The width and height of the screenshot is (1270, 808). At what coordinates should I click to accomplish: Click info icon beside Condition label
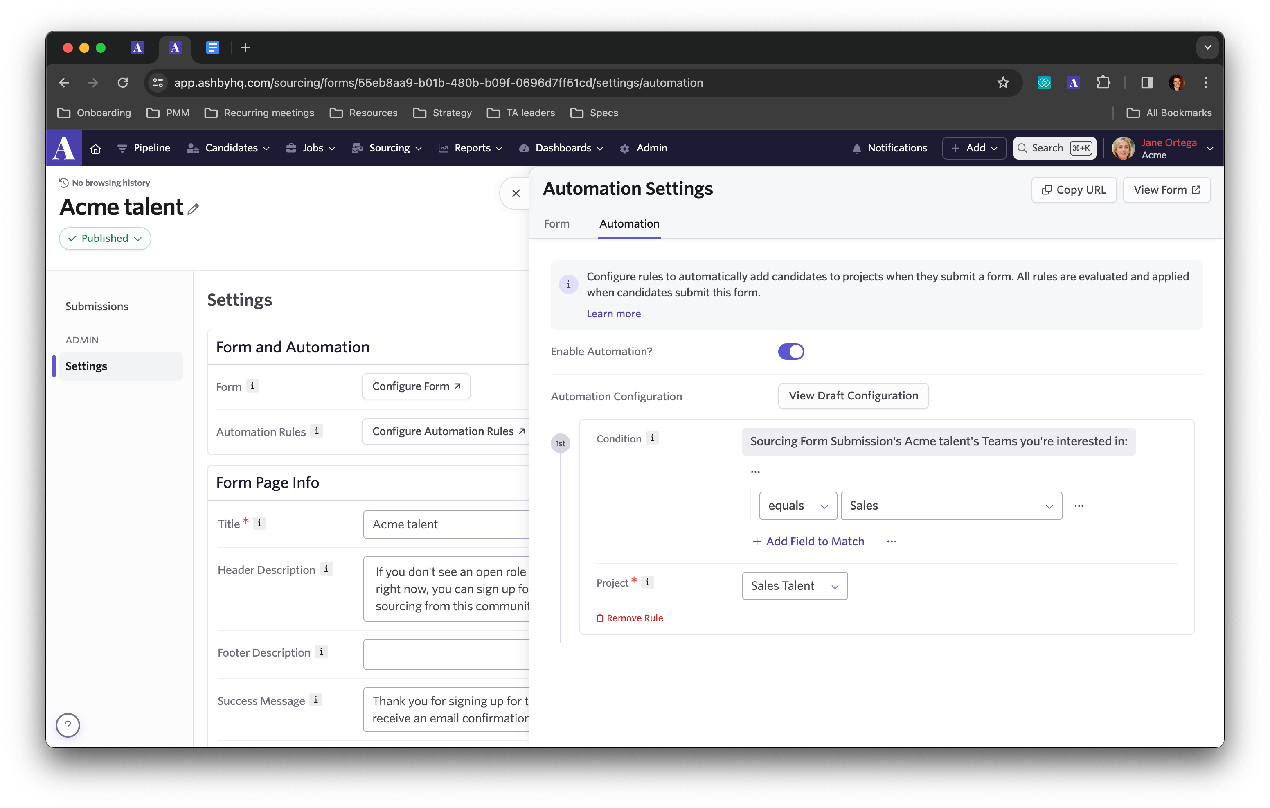tap(652, 438)
